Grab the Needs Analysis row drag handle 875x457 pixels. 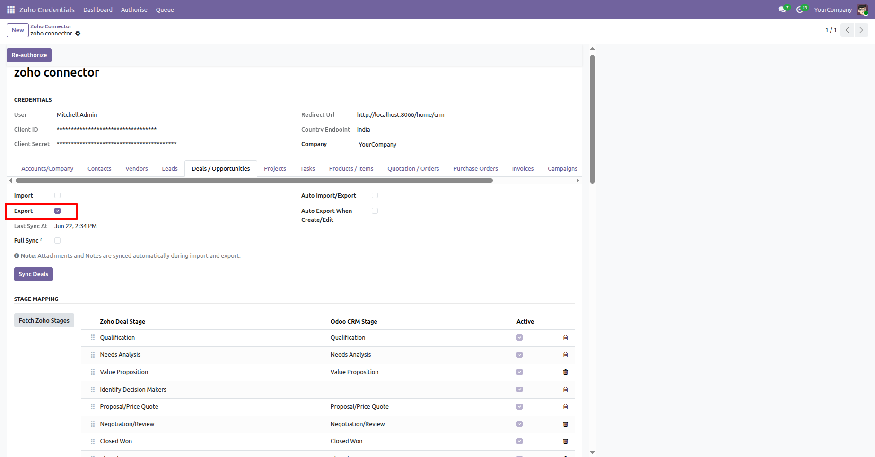click(x=93, y=355)
